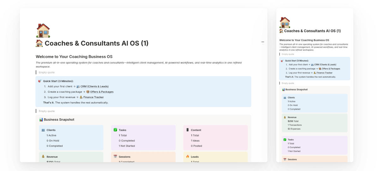377x171 pixels.
Task: Click the wide preview page title Coaches & Consultants AI OS (1)
Action: pos(96,43)
